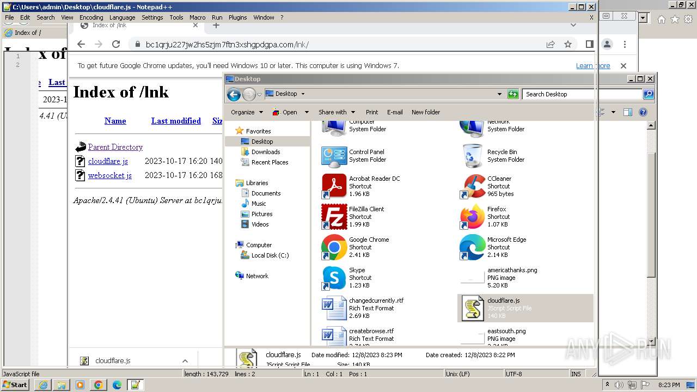The height and width of the screenshot is (392, 697).
Task: Dismiss the Chrome update notification bar
Action: (x=623, y=66)
